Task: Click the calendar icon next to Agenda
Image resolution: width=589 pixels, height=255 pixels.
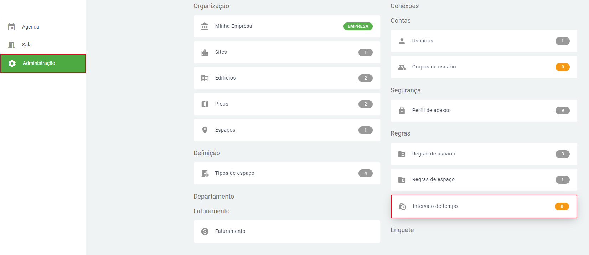Action: [11, 27]
